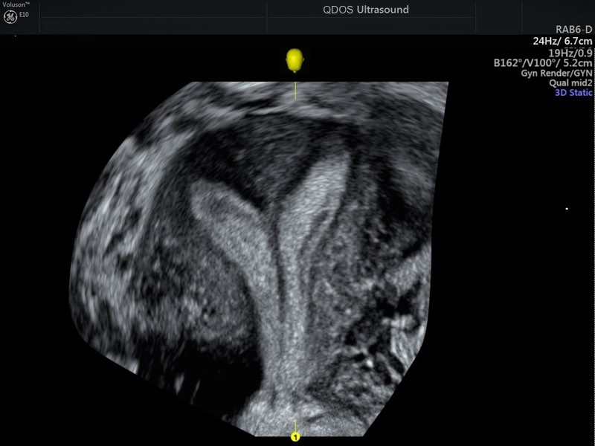
Task: Click the 24Hz/ 6.7cm readout
Action: point(562,42)
